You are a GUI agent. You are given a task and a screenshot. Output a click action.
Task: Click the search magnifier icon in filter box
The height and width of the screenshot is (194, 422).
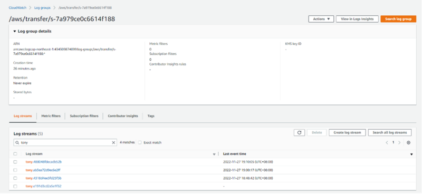[x=17, y=143]
